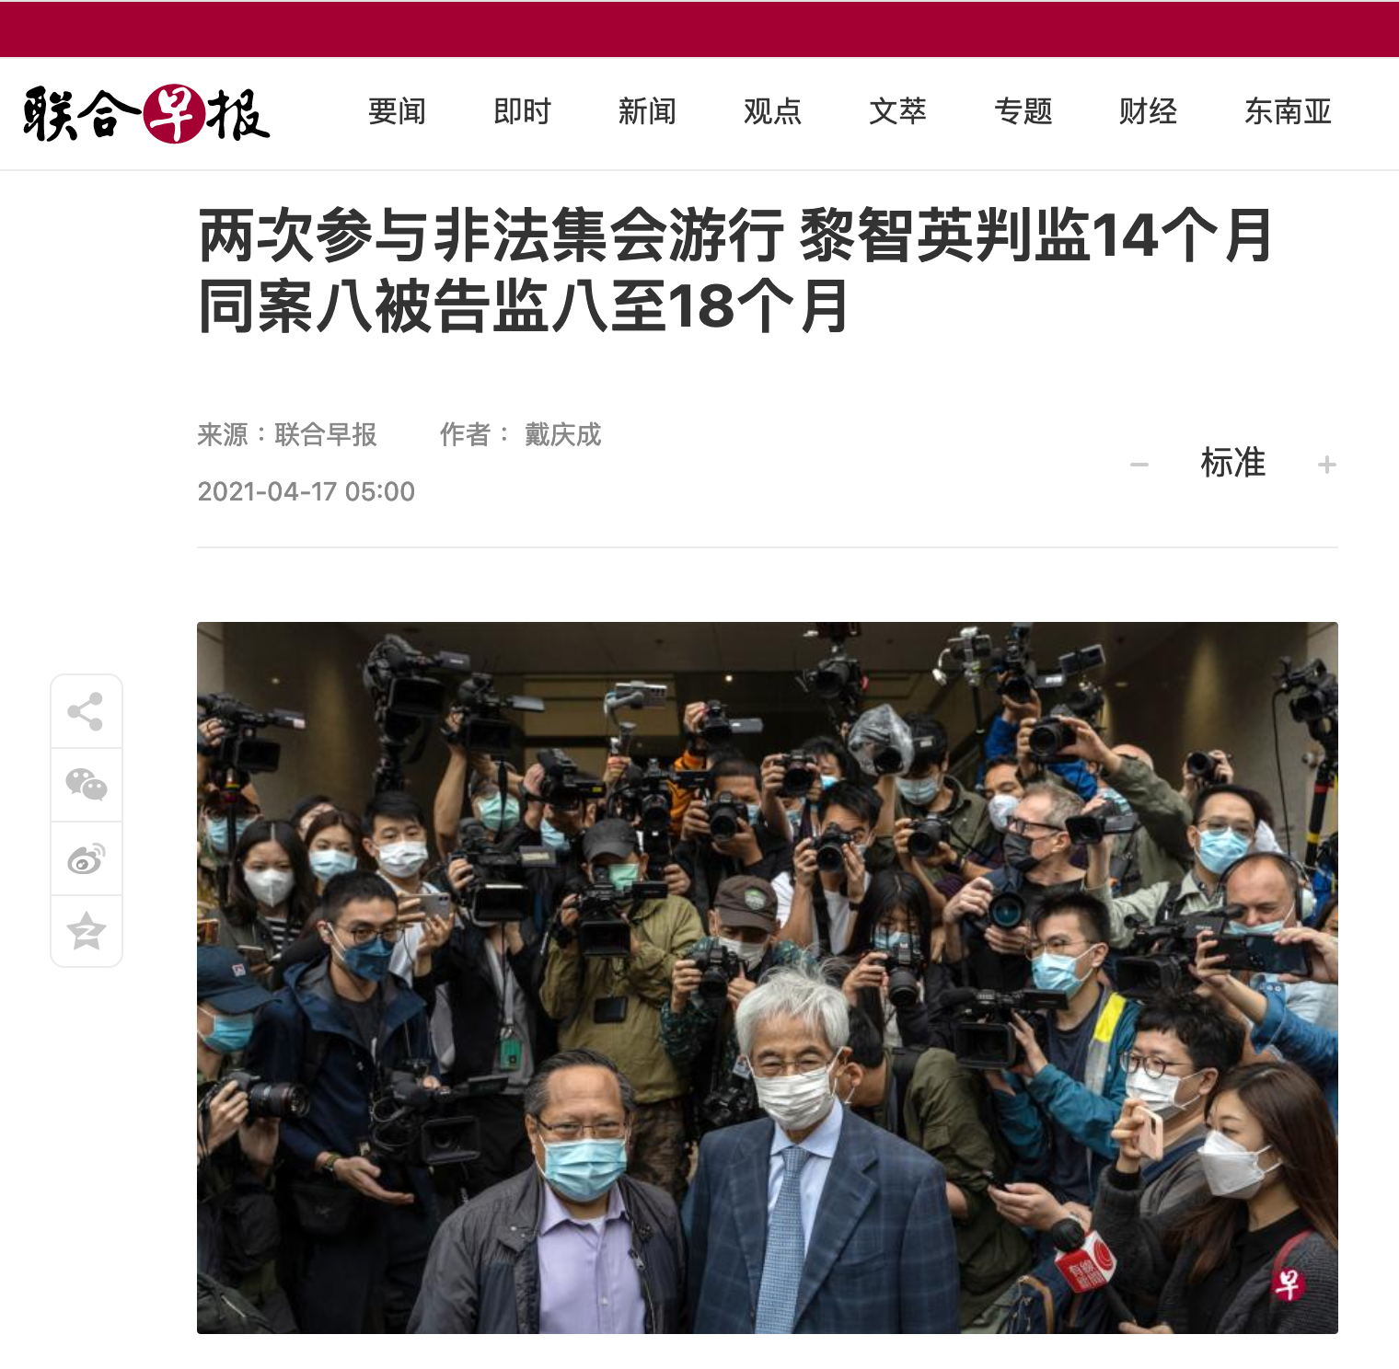Decrease font size with minus button
The width and height of the screenshot is (1399, 1369).
(1139, 465)
